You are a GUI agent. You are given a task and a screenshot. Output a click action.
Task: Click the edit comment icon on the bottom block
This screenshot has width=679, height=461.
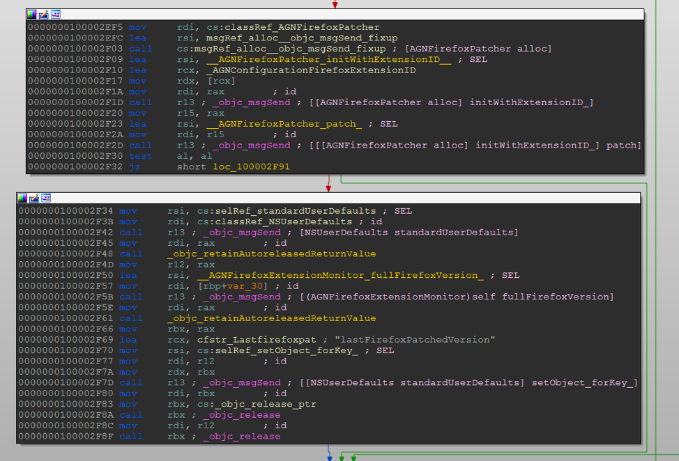34,198
